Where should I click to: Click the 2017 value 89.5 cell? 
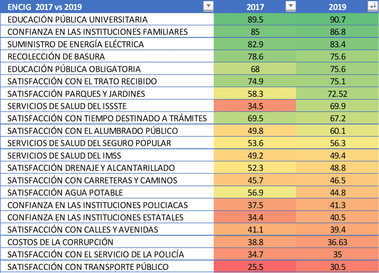click(255, 19)
